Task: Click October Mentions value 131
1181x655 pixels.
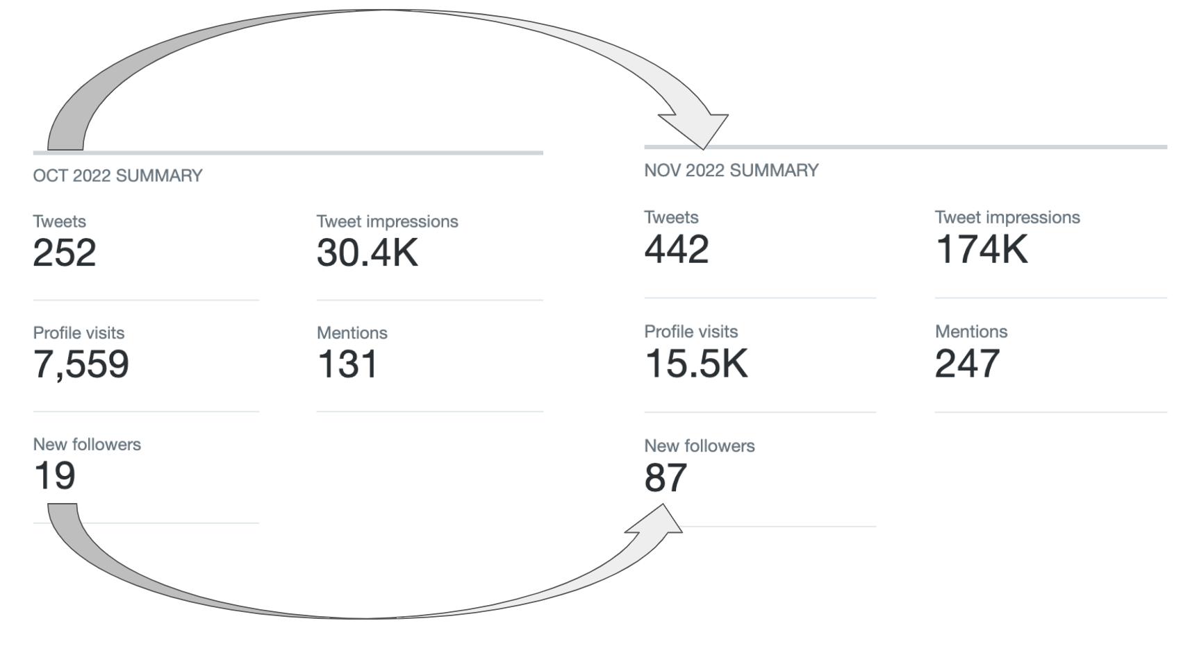Action: pos(347,364)
